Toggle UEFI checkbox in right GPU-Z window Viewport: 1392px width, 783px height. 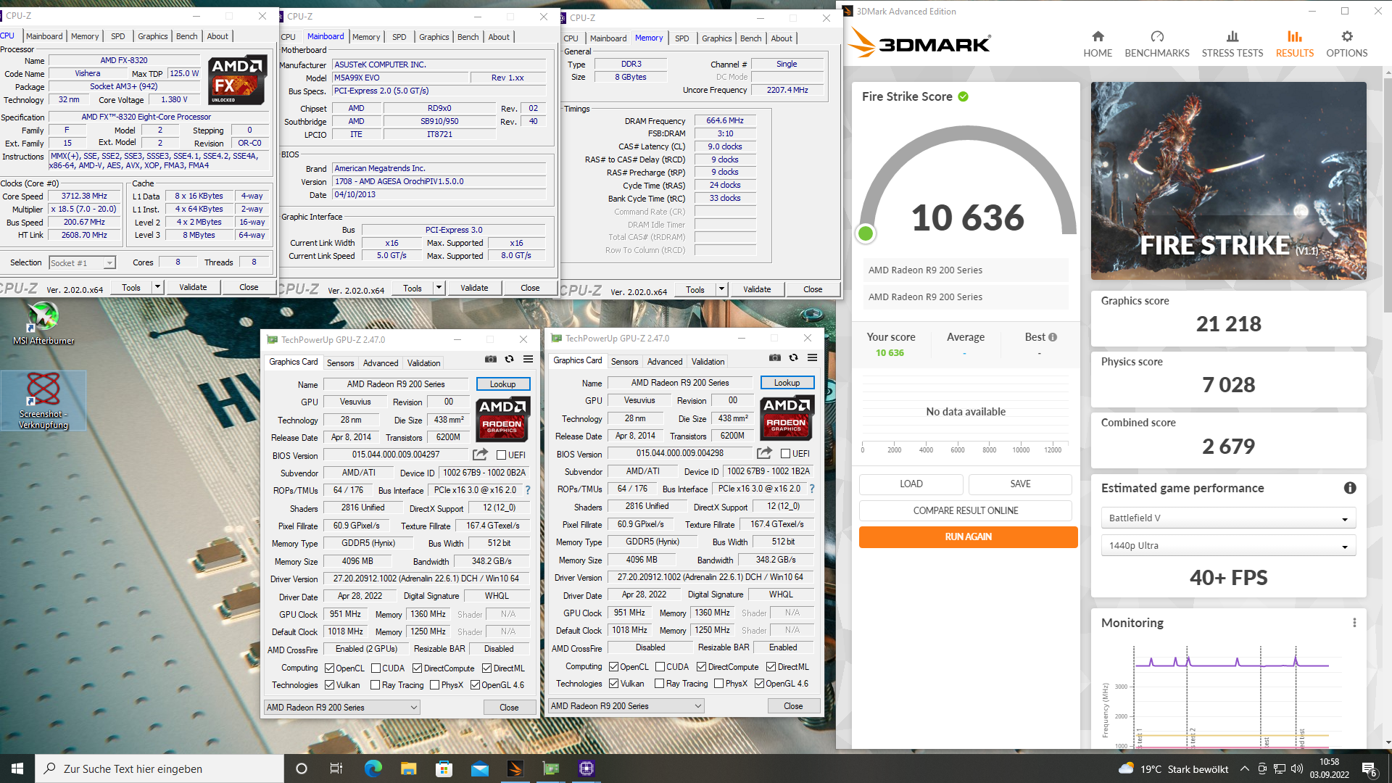pos(785,454)
